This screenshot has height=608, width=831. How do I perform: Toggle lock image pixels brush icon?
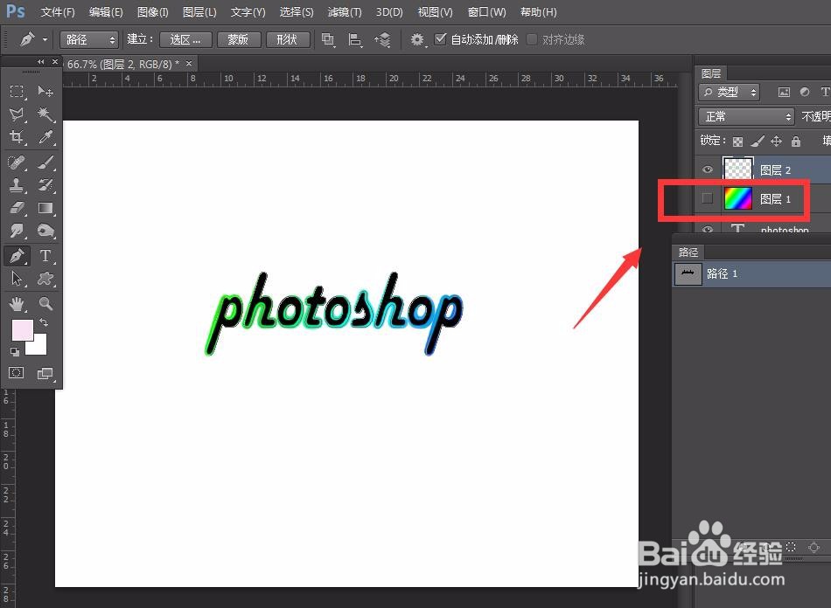click(758, 141)
